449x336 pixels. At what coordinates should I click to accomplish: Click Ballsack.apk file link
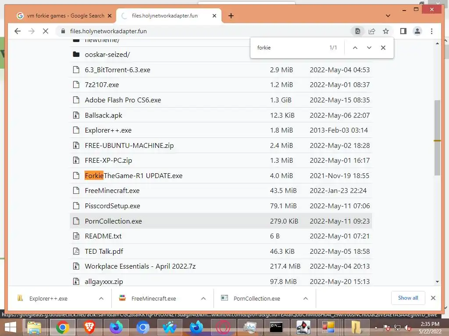point(103,115)
